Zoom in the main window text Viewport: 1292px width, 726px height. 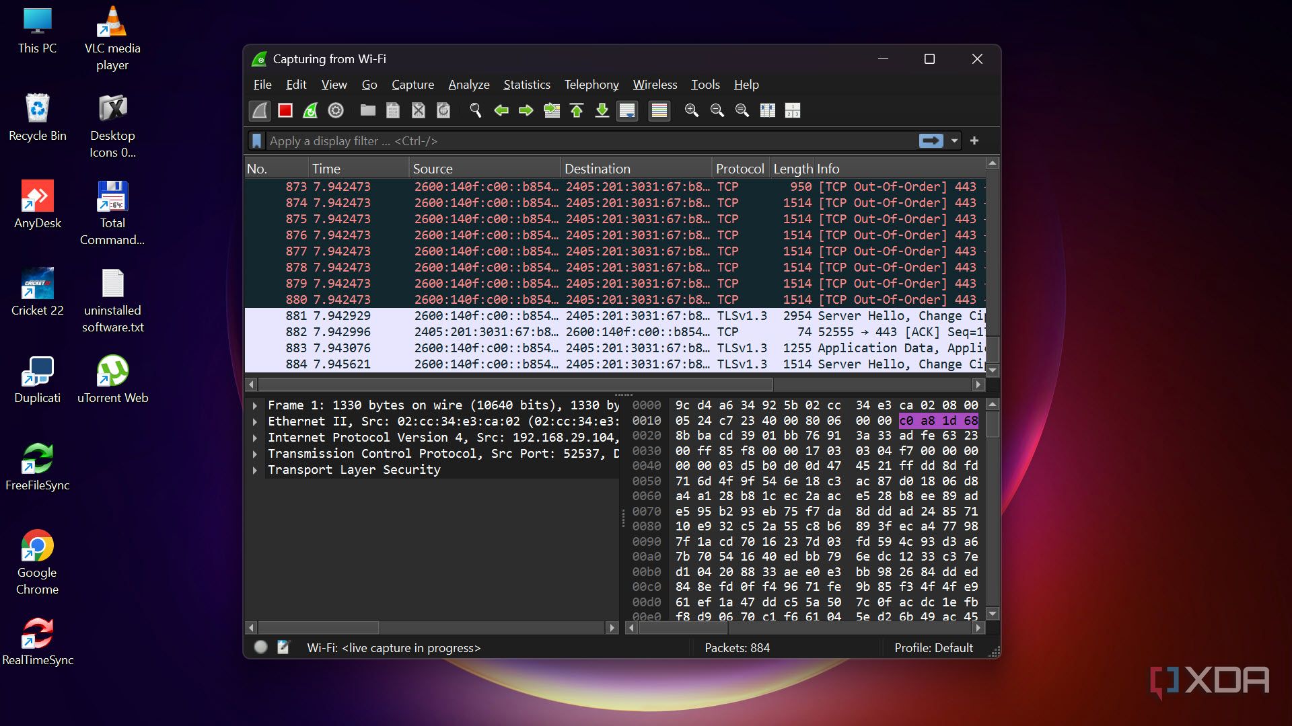click(x=692, y=110)
